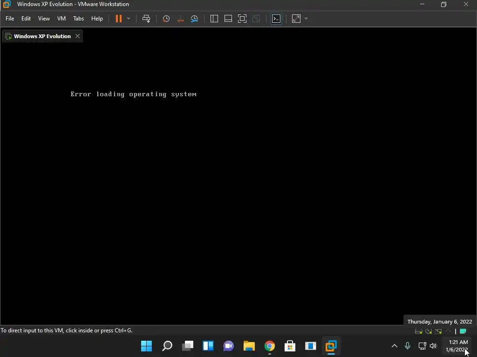Take a snapshot of this virtual machine
Screen dimensions: 477x357
coord(166,19)
